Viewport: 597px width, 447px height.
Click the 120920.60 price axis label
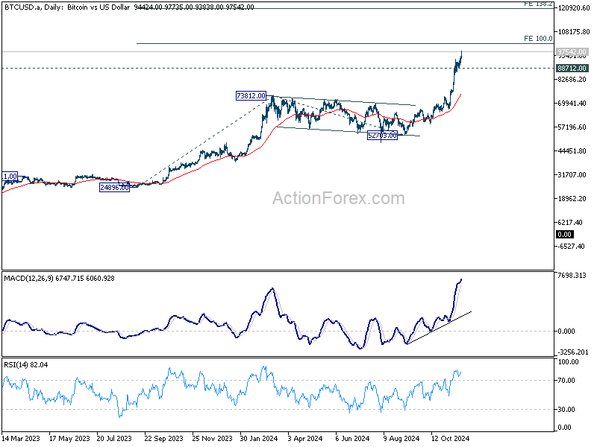pyautogui.click(x=573, y=8)
